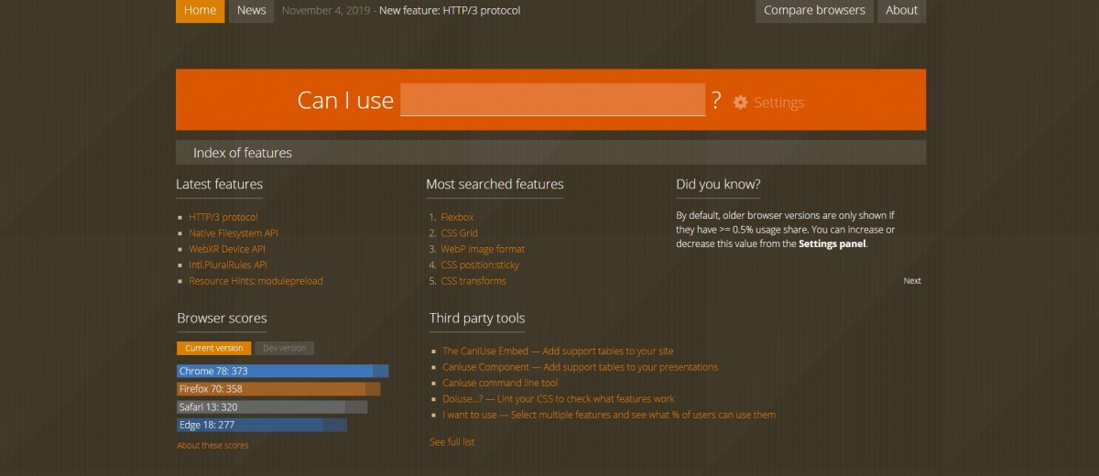This screenshot has height=476, width=1099.
Task: Open the News tab
Action: point(251,10)
